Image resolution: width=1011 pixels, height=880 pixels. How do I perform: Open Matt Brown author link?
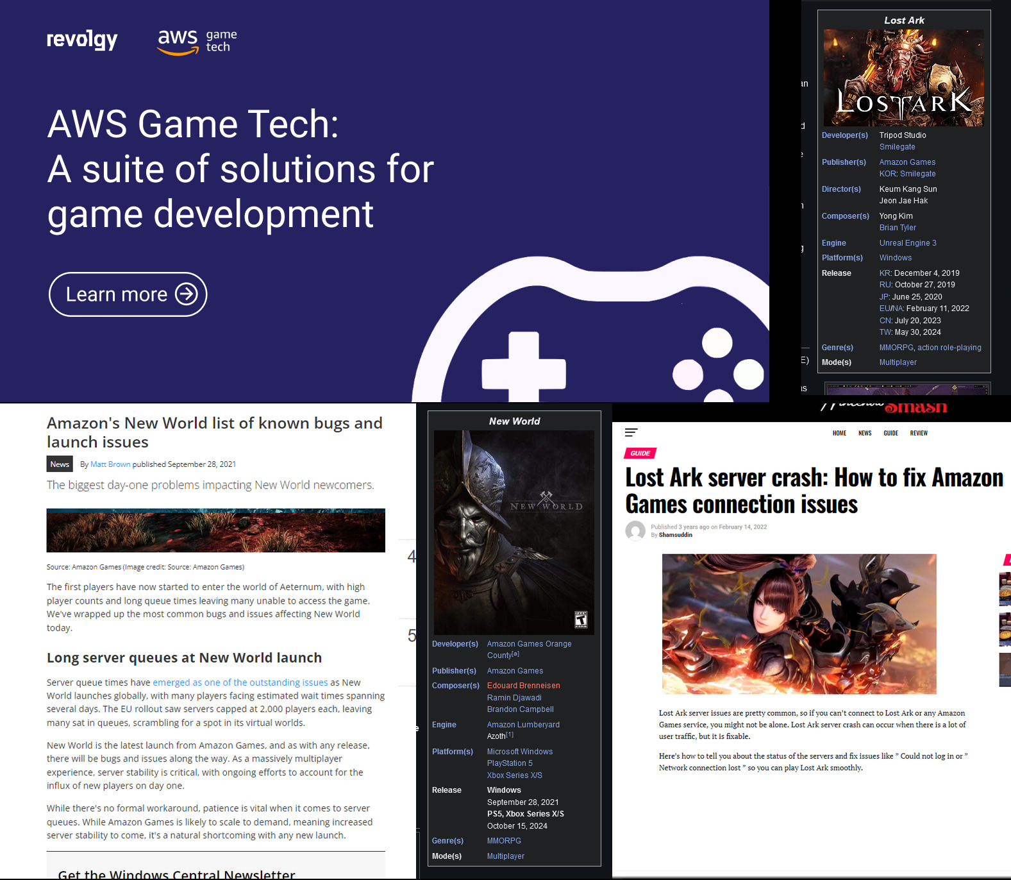click(x=110, y=464)
